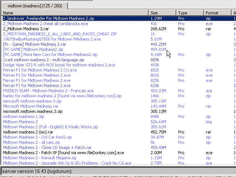This screenshot has width=236, height=177.
Task: Sort results by the Name column header
Action: pyautogui.click(x=74, y=13)
